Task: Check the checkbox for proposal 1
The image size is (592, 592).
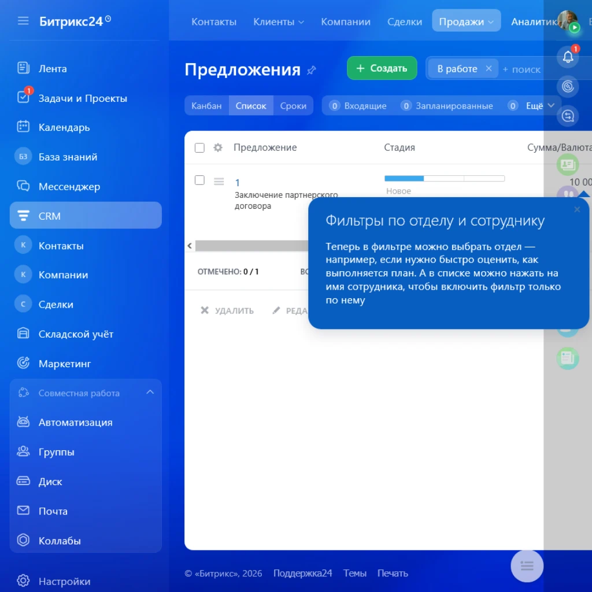Action: click(x=199, y=180)
